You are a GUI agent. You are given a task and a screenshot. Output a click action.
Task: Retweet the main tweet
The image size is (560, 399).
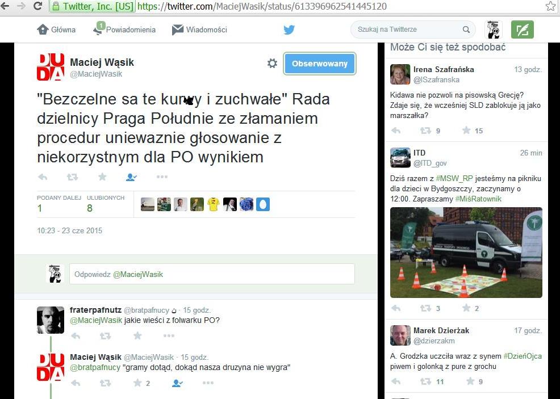[73, 177]
